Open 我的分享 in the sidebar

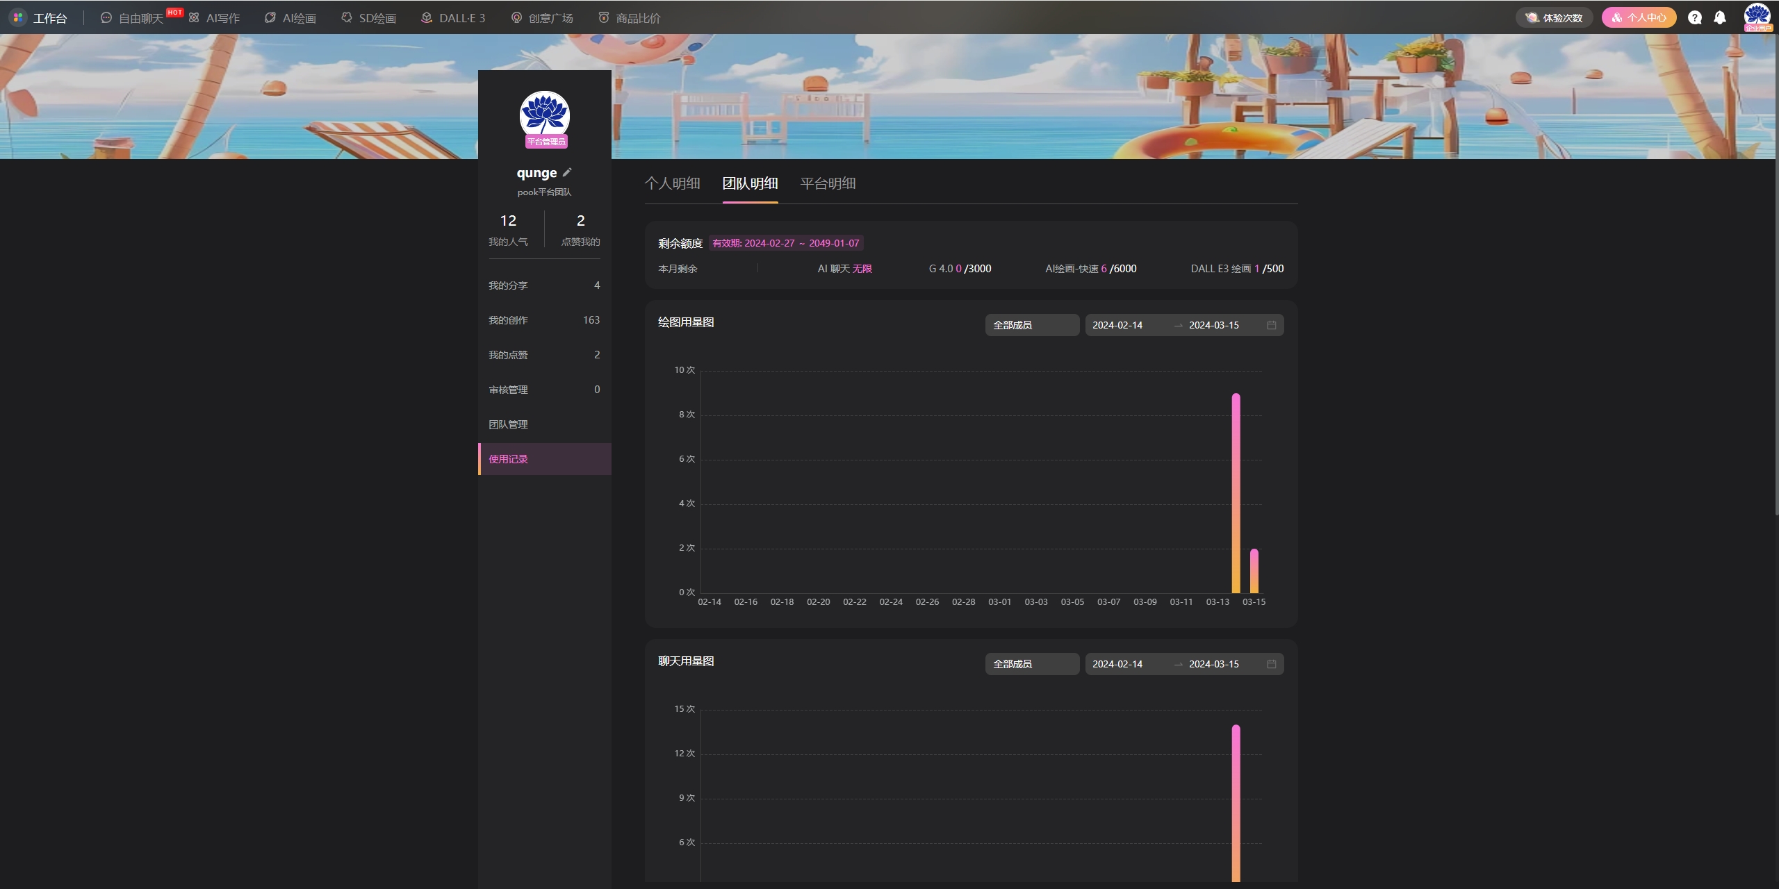(544, 285)
